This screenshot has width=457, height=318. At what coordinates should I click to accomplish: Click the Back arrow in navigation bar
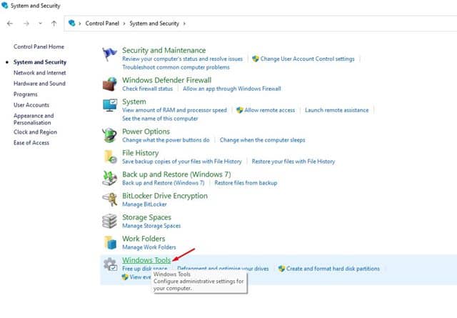pyautogui.click(x=10, y=24)
